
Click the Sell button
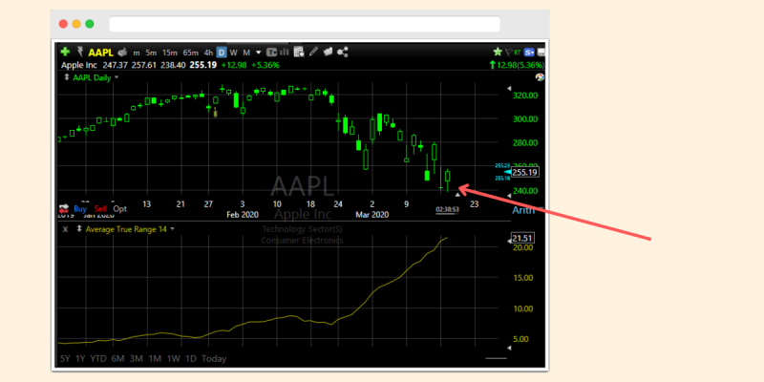pos(100,208)
